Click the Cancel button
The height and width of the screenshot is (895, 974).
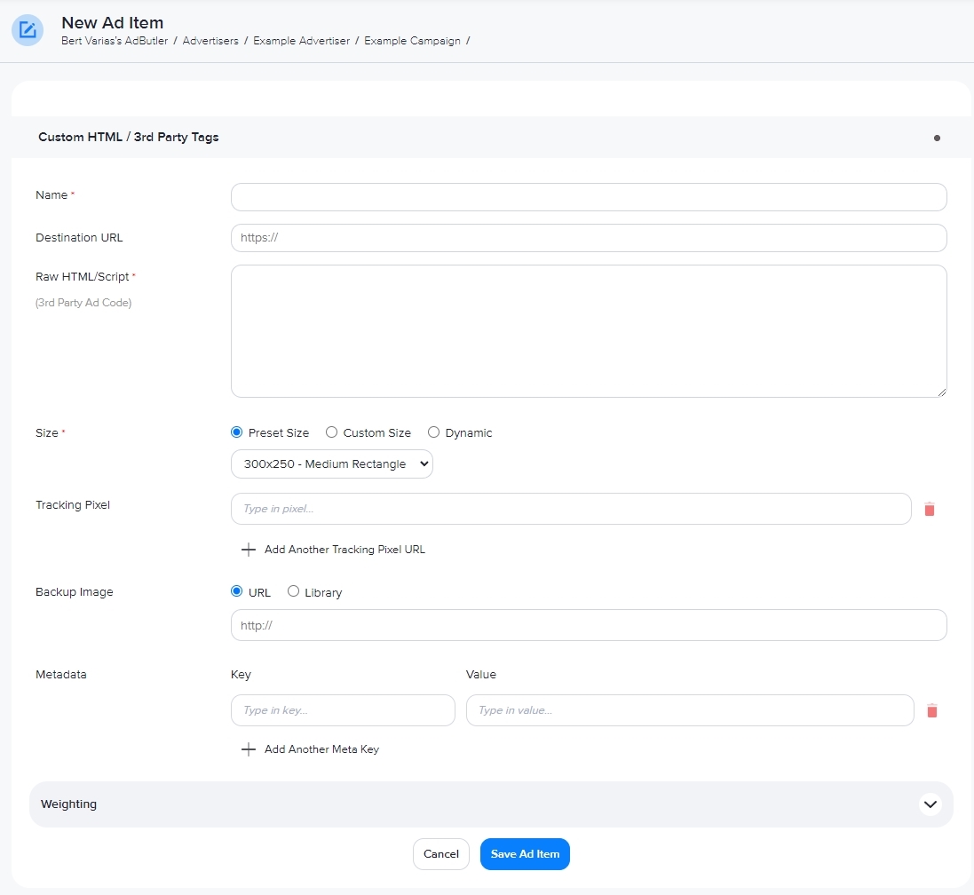pos(441,854)
